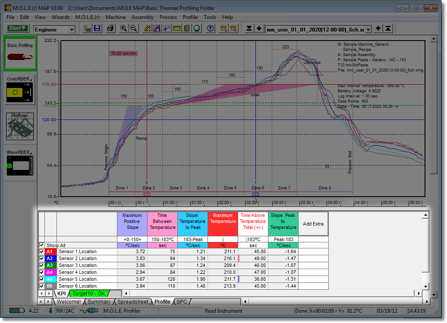Click the Zoom In magnifier icon

pyautogui.click(x=123, y=28)
